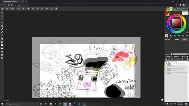Click the green user avatar

point(167,9)
